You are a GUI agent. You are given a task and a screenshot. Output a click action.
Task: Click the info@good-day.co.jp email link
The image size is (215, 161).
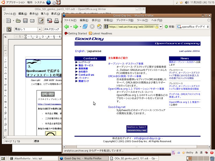pyautogui.click(x=147, y=138)
